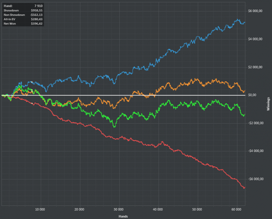Click the 30 000 x-axis tick label

119,209
